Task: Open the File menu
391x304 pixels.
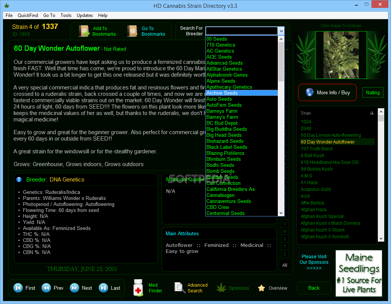Action: (9, 15)
